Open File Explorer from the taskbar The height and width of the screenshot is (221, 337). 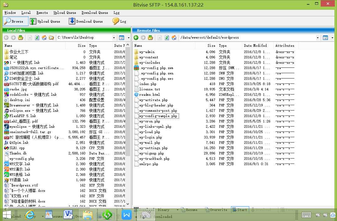coord(88,215)
